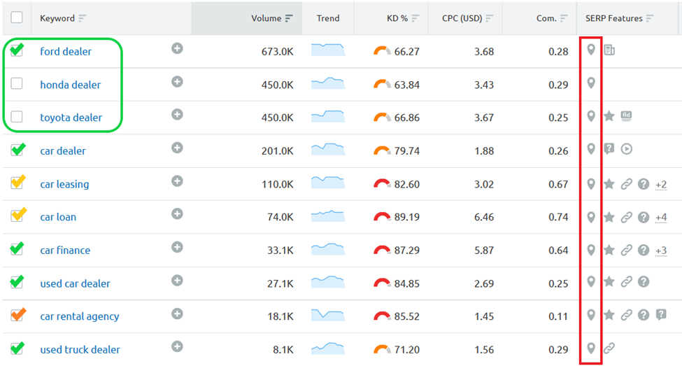The width and height of the screenshot is (682, 366).
Task: Filter by SERP Features column header
Action: (x=619, y=18)
